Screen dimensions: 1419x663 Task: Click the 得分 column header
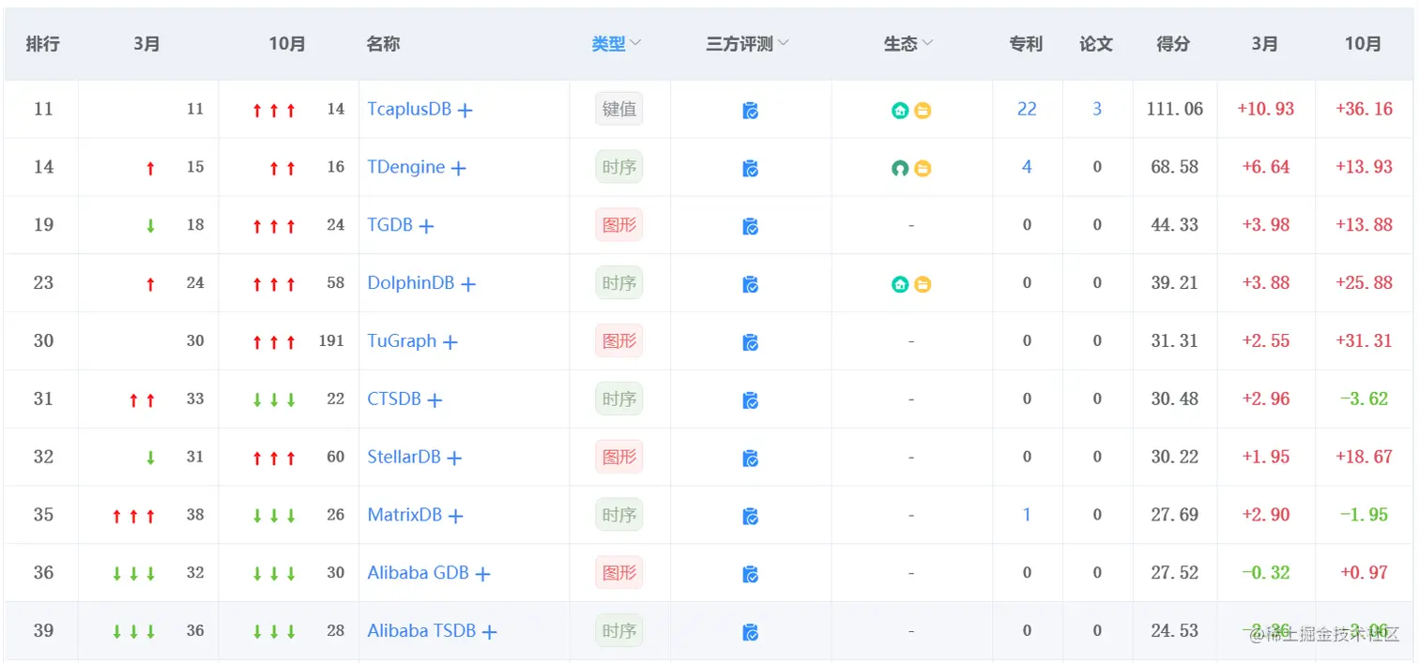(x=1173, y=44)
